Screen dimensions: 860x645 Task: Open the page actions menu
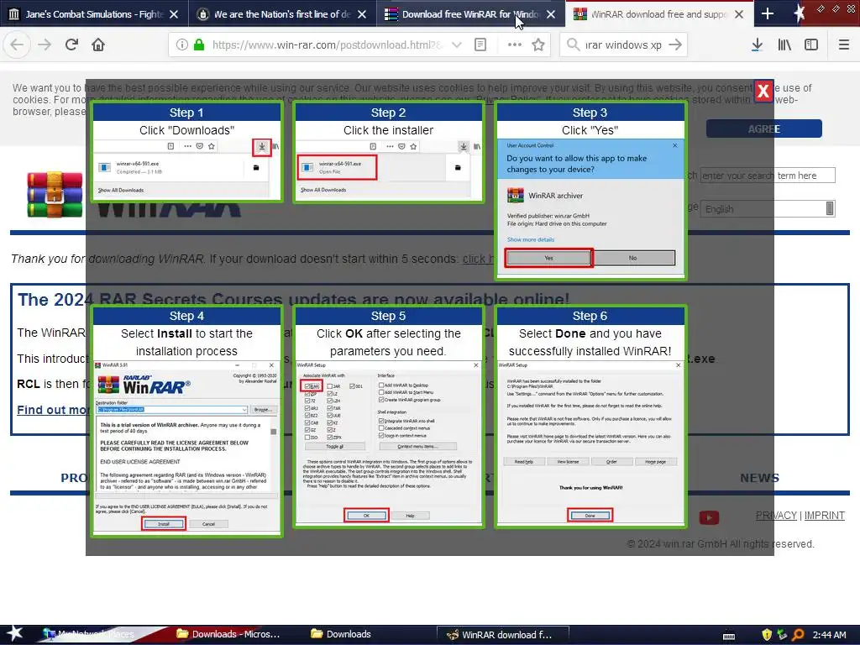(515, 45)
